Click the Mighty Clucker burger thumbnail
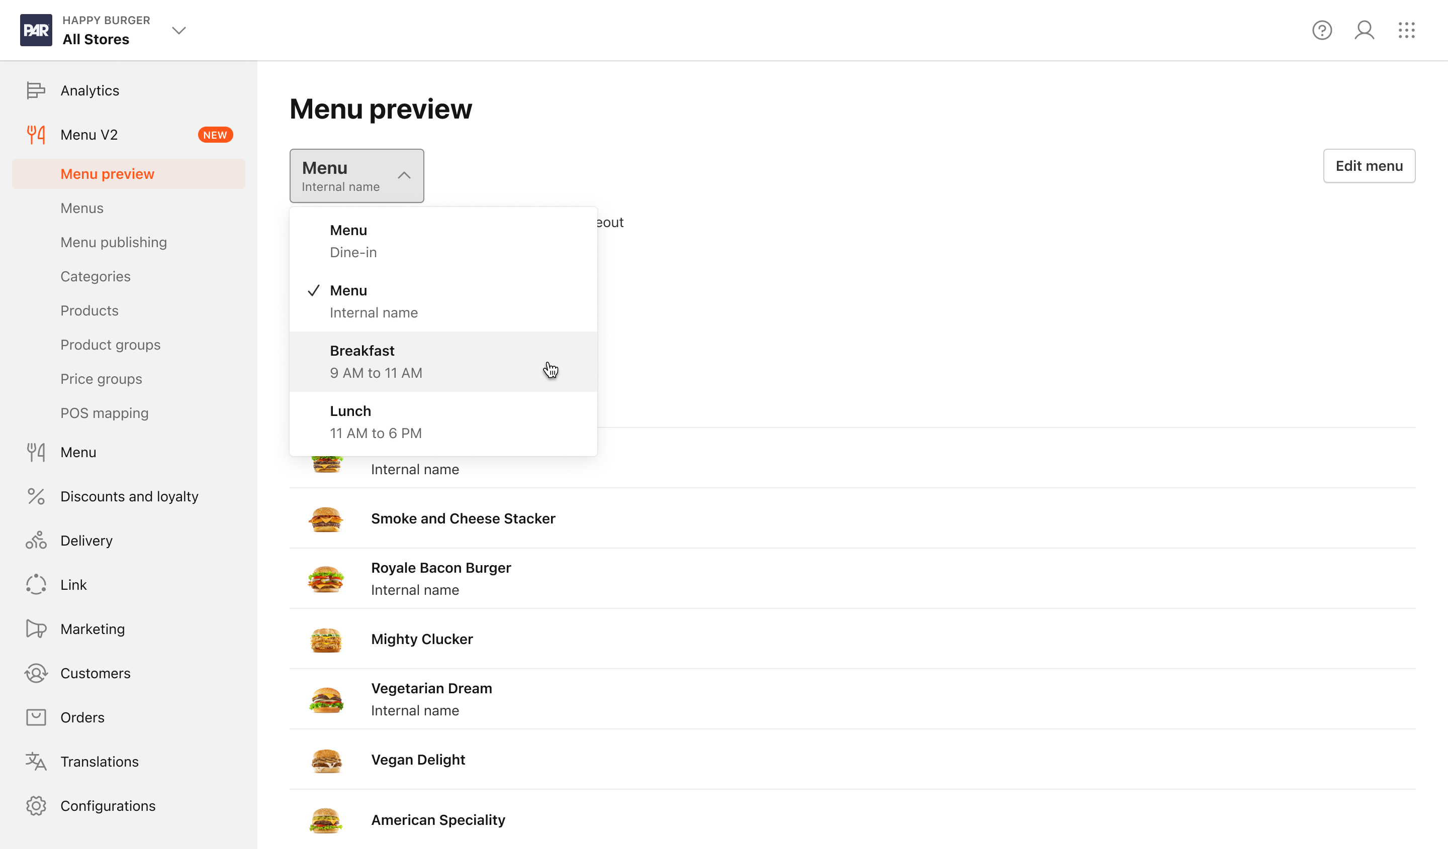Screen dimensions: 1448x849 click(x=326, y=640)
